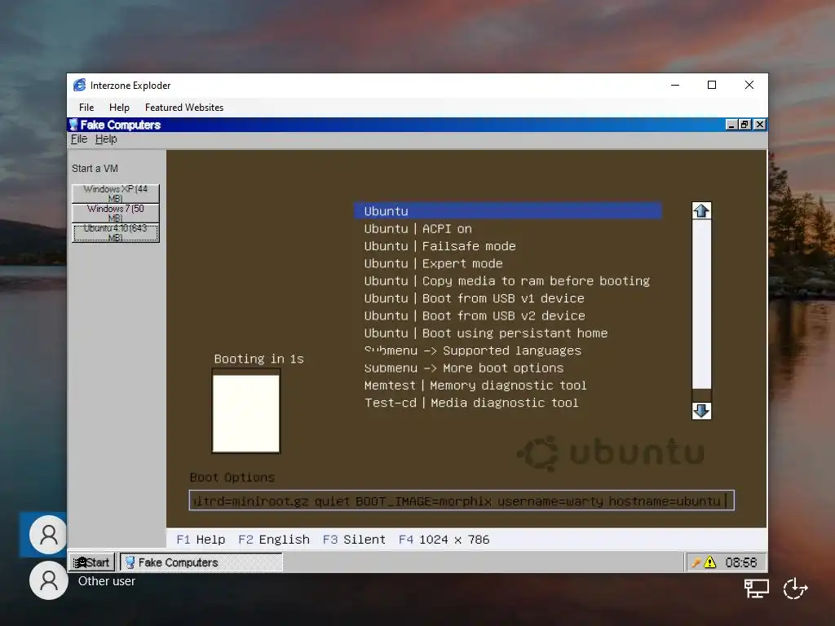Click the orange key tray icon
Screen dimensions: 835x626
coord(696,562)
